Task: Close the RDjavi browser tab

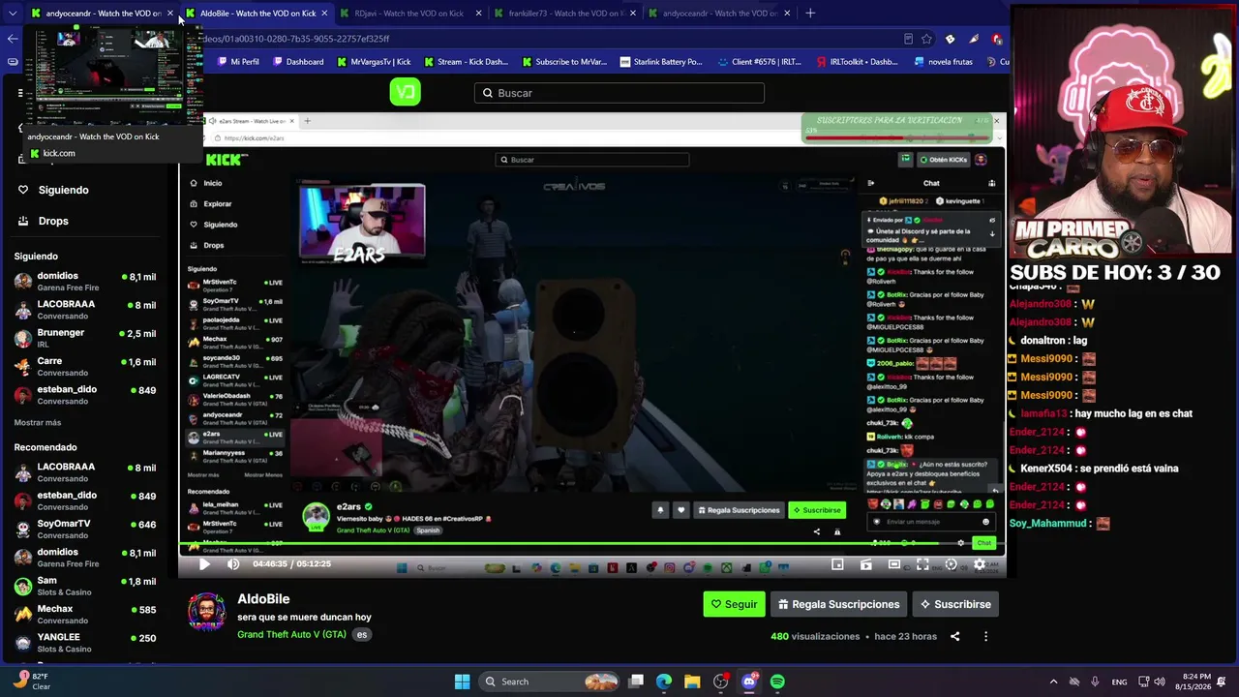Action: click(478, 14)
